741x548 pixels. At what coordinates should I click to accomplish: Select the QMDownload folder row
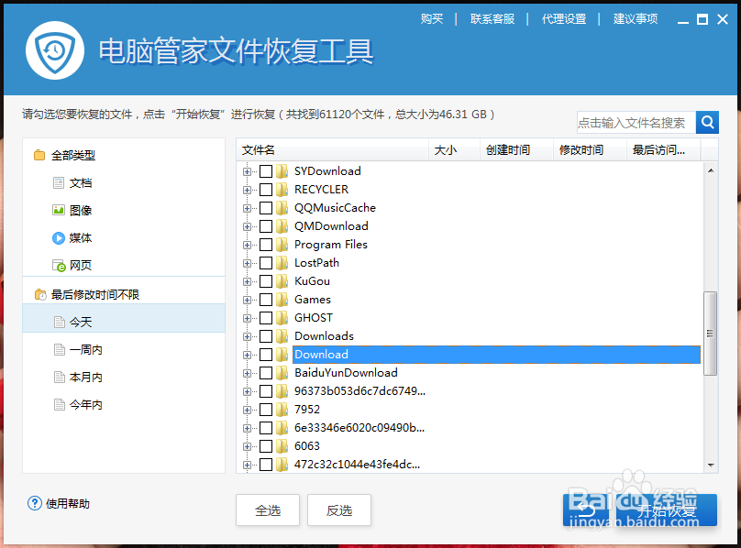[x=331, y=226]
